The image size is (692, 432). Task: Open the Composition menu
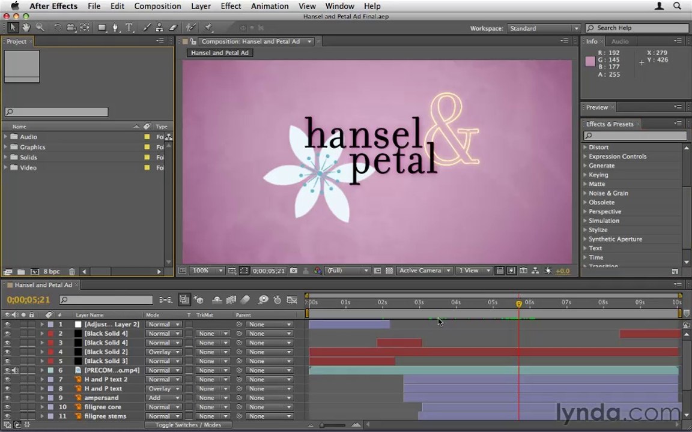click(157, 6)
